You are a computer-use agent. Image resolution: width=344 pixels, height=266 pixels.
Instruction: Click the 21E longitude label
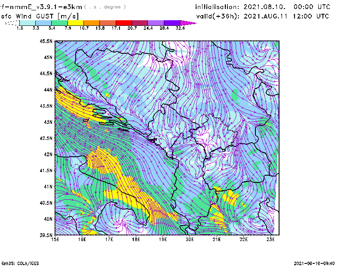click(217, 239)
